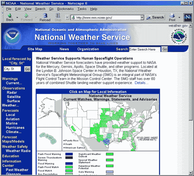Open the Bookmarks menu
This screenshot has height=176, width=194.
pos(65,9)
